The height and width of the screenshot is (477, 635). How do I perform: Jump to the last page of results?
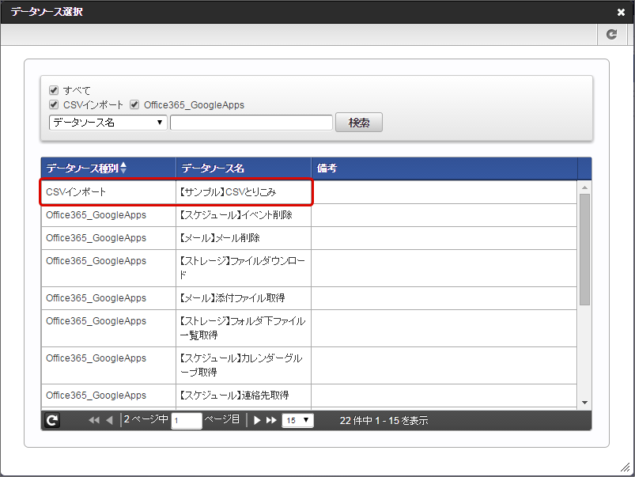pos(271,421)
